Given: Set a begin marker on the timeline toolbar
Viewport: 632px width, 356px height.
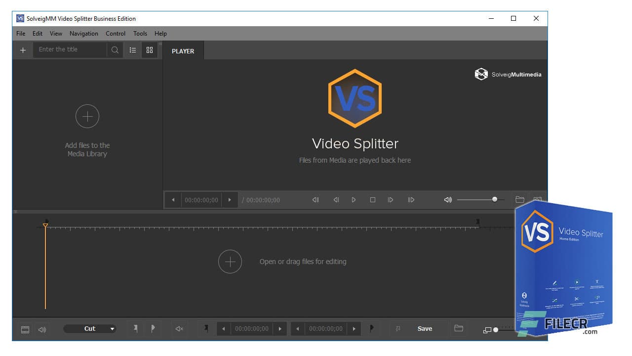Looking at the screenshot, I should 135,328.
